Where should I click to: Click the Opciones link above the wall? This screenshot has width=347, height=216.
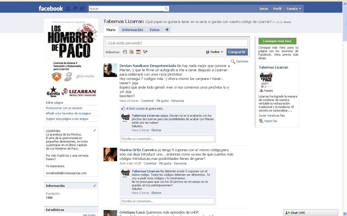pyautogui.click(x=242, y=62)
